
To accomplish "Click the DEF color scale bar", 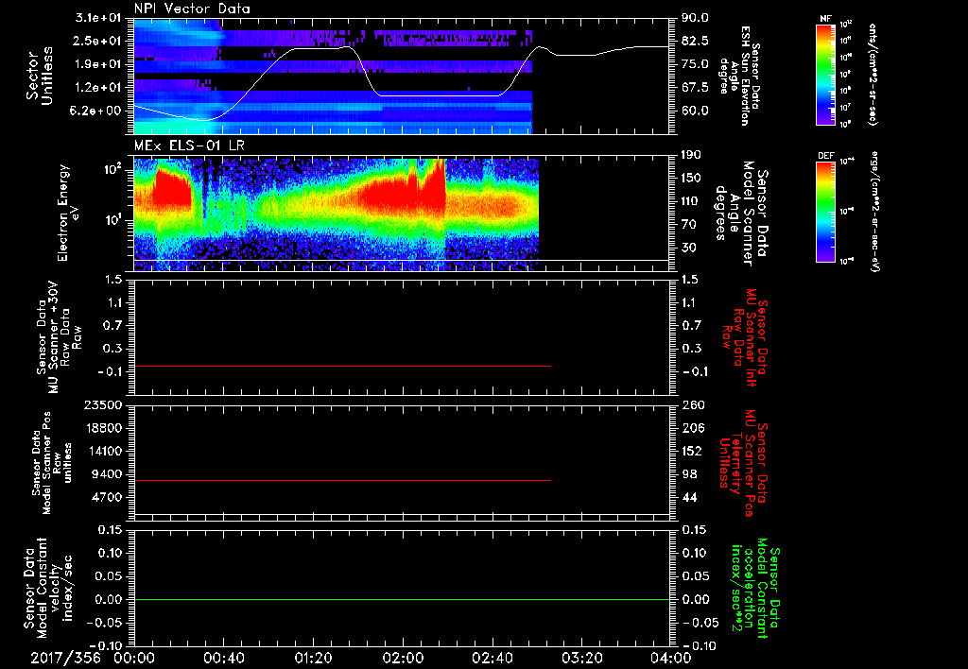I will point(825,212).
